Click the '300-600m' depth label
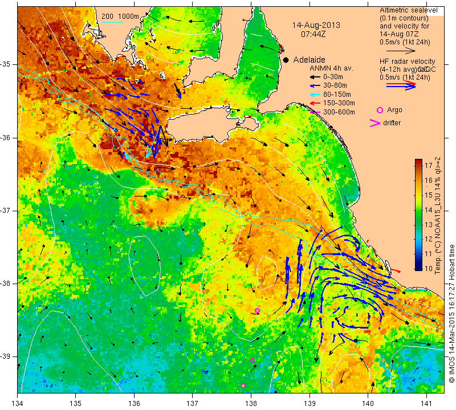 pos(339,112)
